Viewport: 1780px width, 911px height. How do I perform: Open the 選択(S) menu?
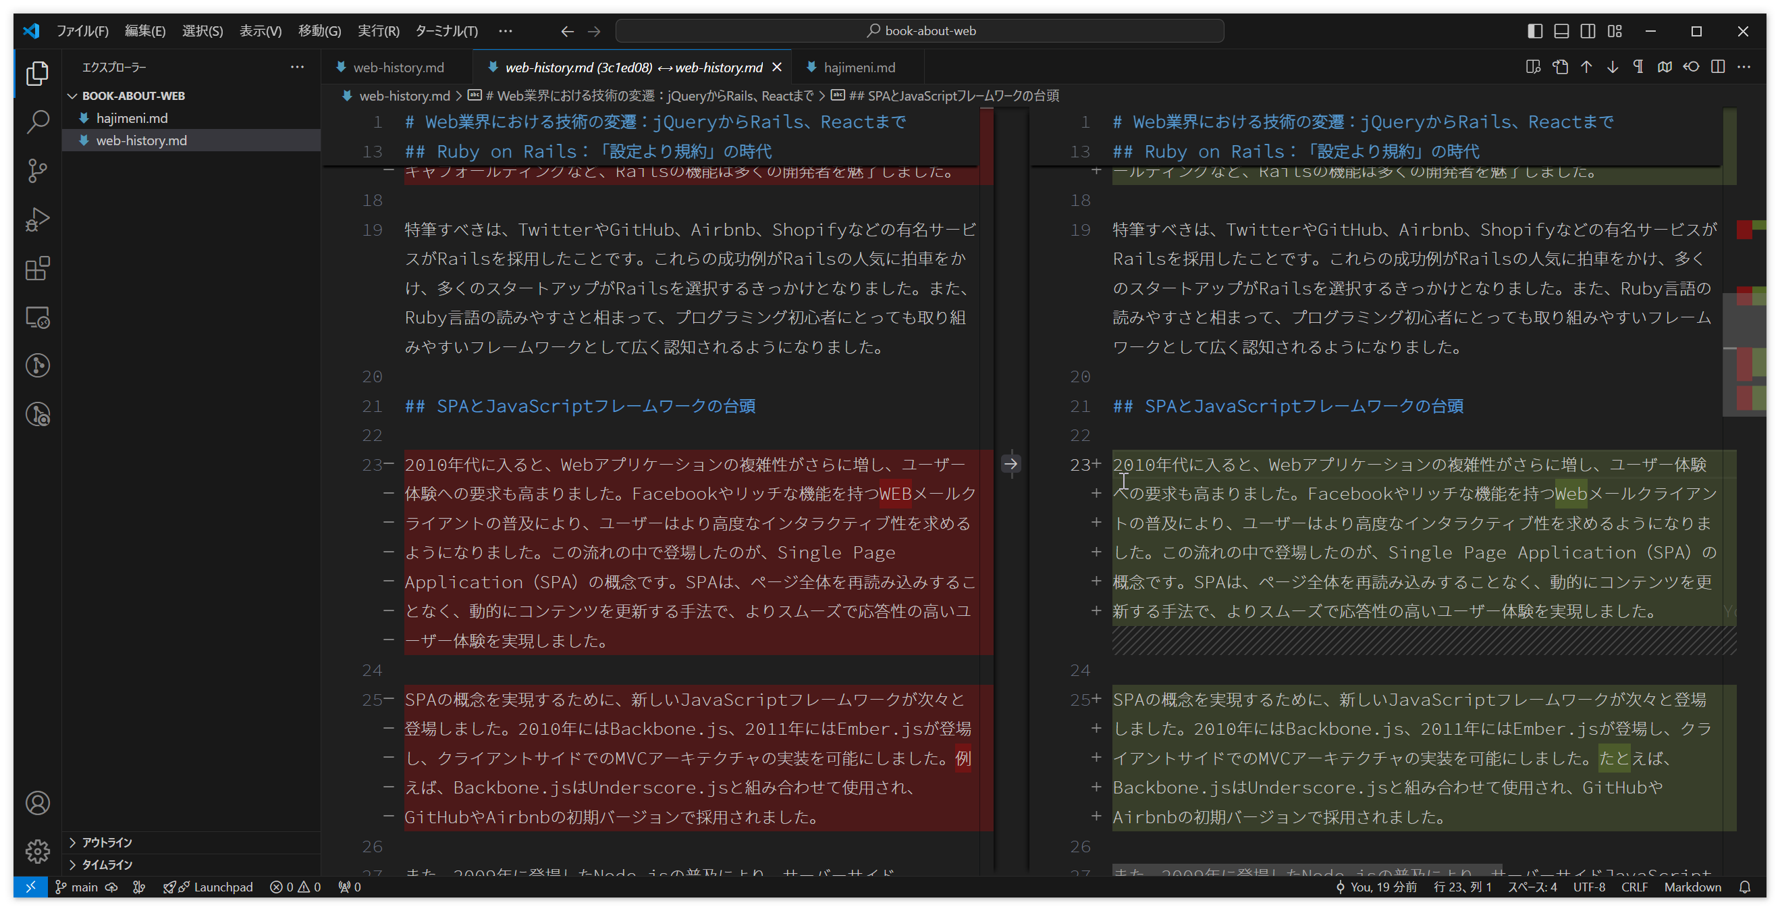[x=203, y=31]
